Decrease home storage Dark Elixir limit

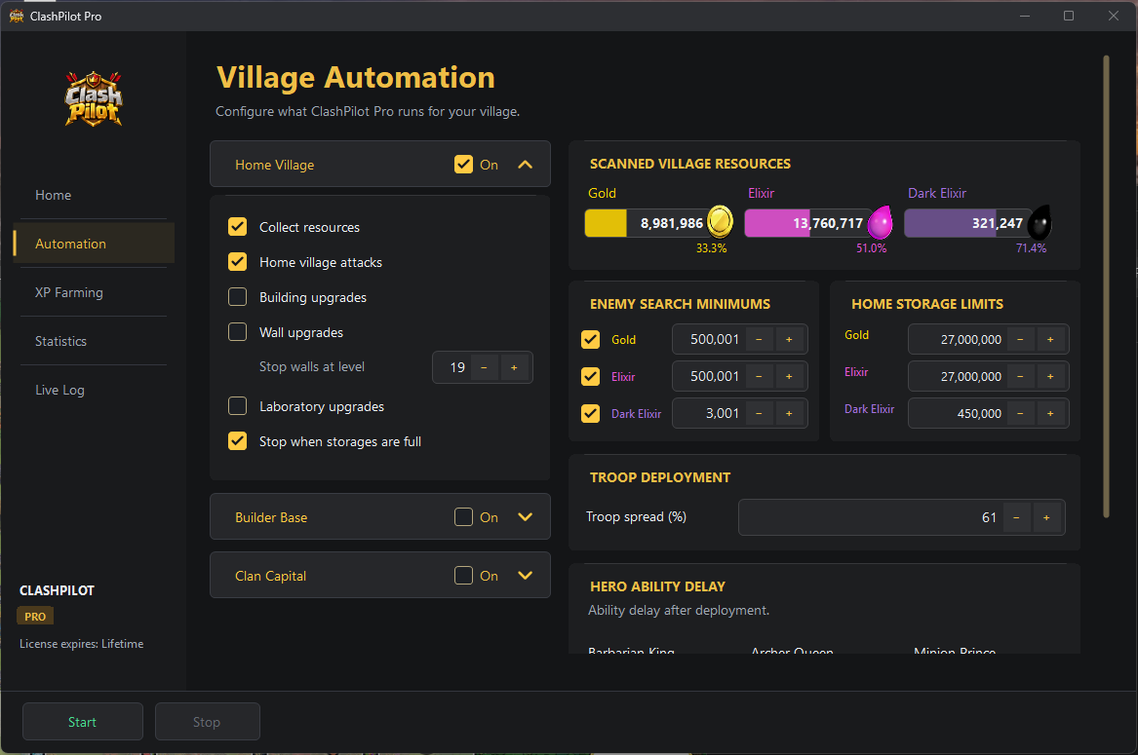[x=1020, y=413]
